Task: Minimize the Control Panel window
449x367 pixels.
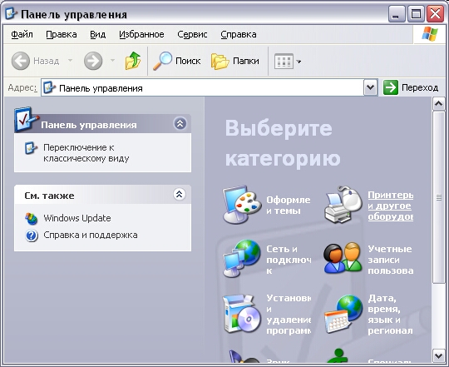Action: point(397,14)
